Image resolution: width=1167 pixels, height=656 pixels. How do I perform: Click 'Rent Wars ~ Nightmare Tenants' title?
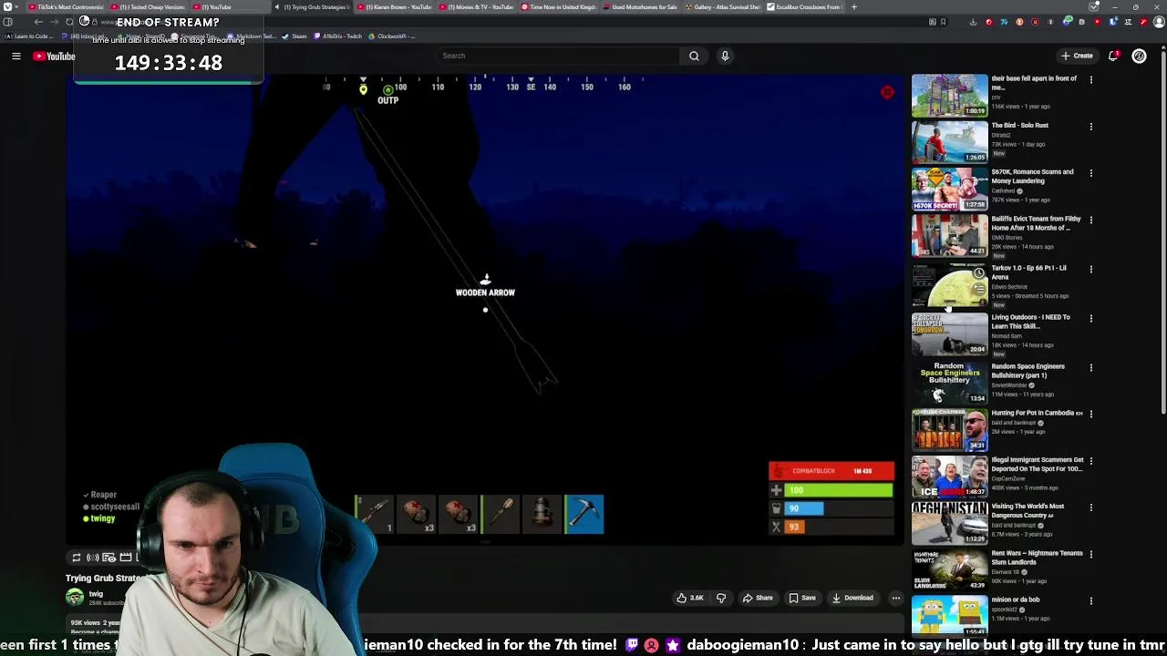click(1037, 558)
